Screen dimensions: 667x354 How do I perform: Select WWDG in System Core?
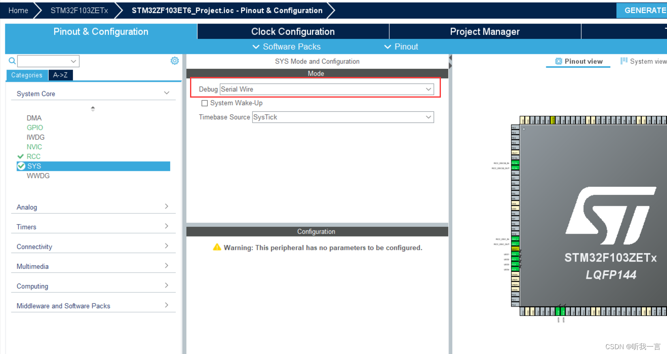[38, 176]
